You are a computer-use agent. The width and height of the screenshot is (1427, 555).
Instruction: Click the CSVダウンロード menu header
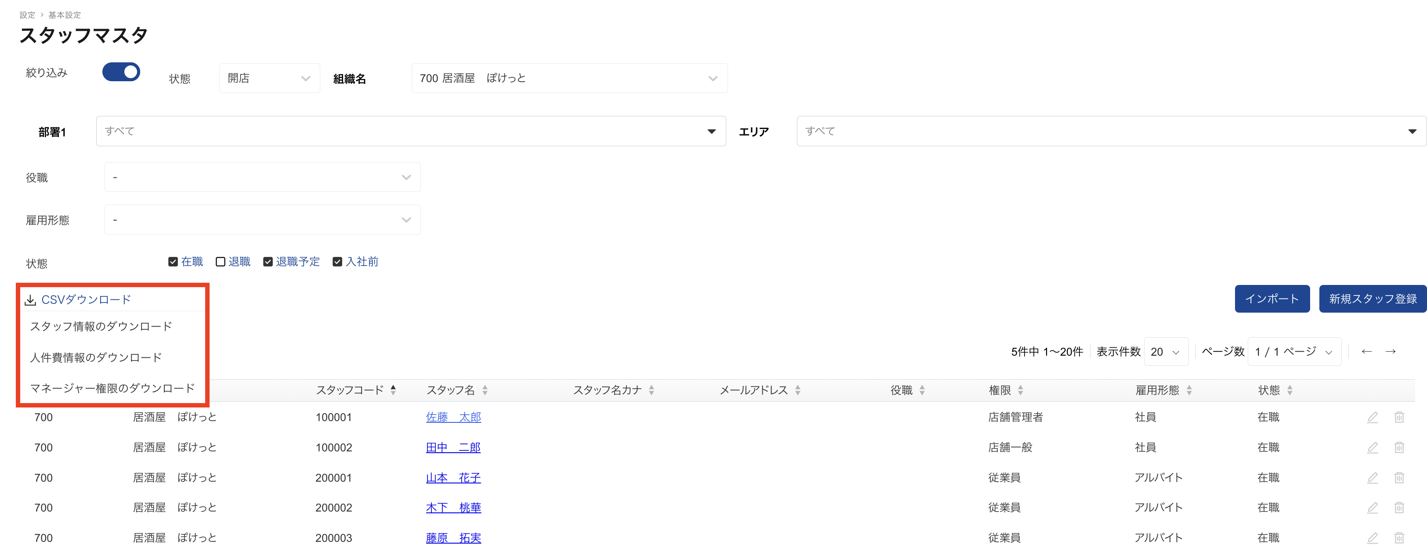coord(86,299)
